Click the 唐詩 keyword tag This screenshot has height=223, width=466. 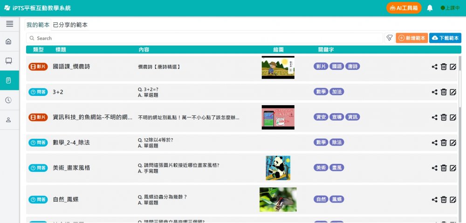pyautogui.click(x=352, y=67)
